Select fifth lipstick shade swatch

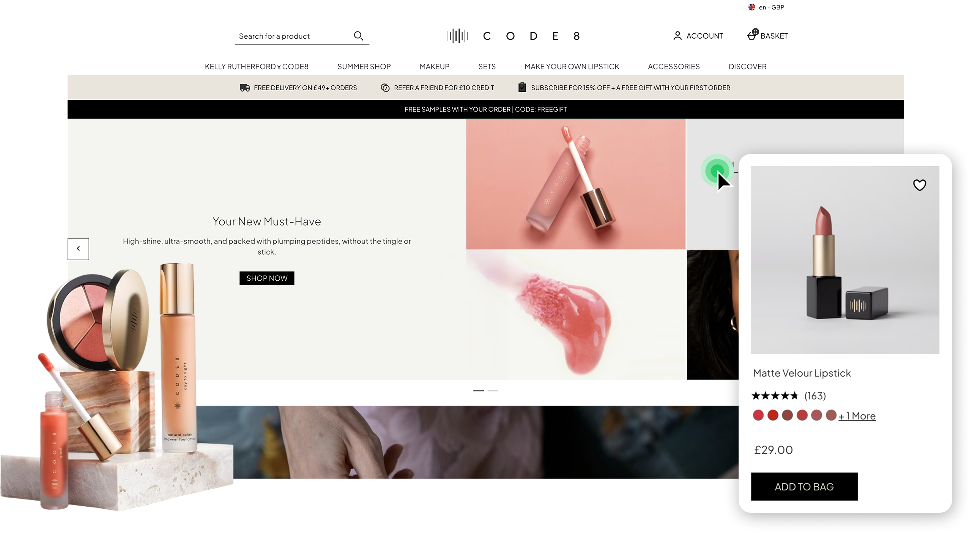(816, 415)
